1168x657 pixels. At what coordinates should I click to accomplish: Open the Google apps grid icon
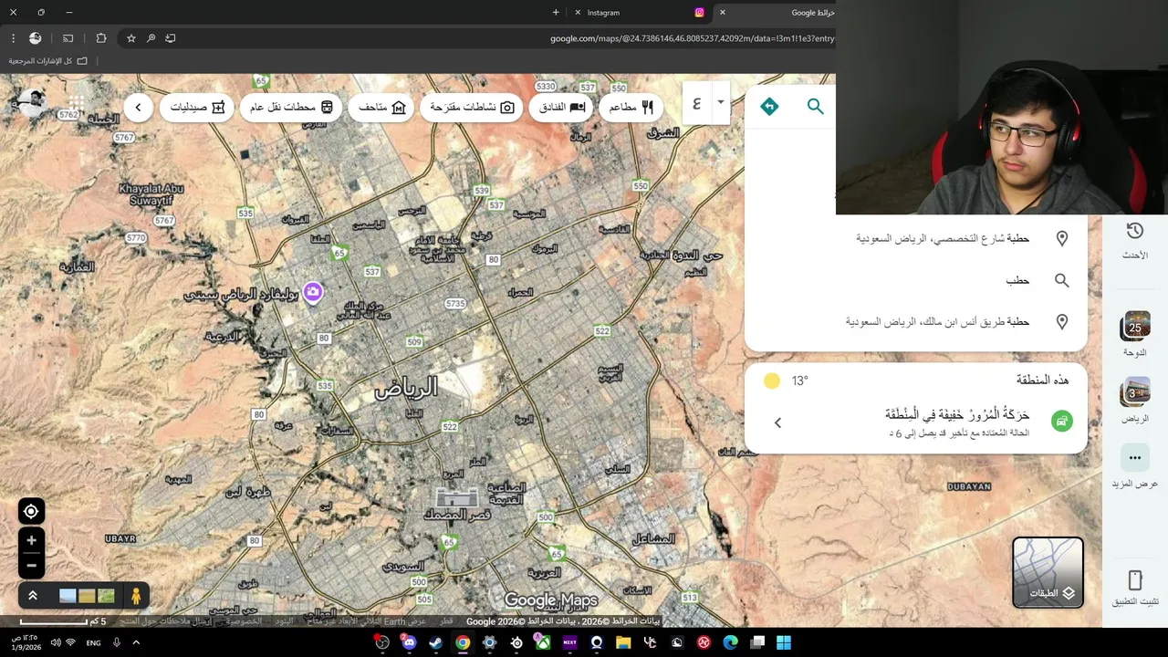pos(77,103)
